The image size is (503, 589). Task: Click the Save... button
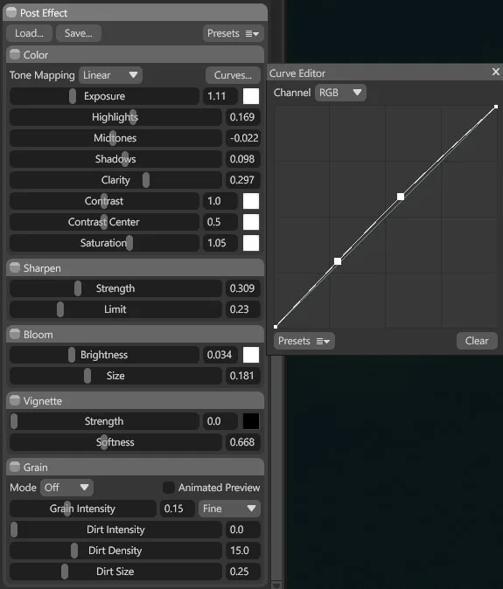click(78, 33)
